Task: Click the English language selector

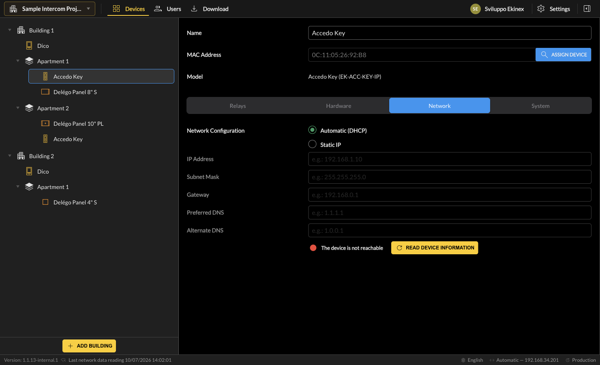Action: [x=472, y=360]
